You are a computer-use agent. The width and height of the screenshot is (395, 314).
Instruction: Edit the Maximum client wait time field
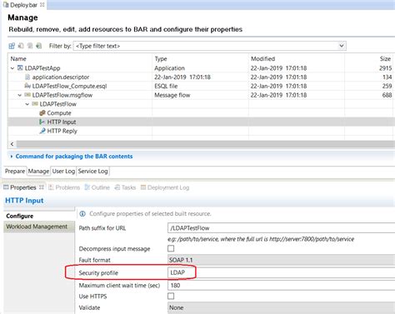281,285
